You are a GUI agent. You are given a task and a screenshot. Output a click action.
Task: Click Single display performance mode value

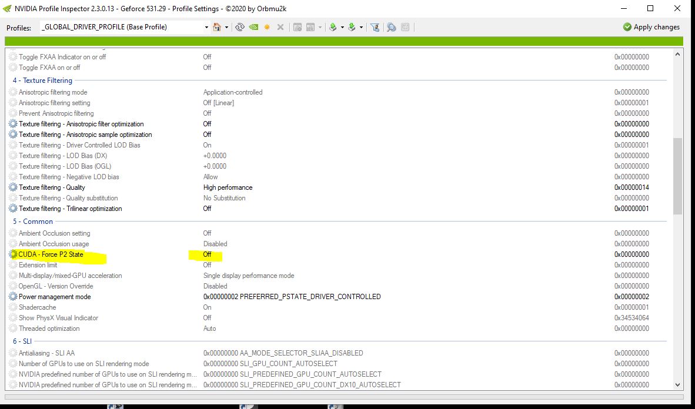pyautogui.click(x=249, y=276)
